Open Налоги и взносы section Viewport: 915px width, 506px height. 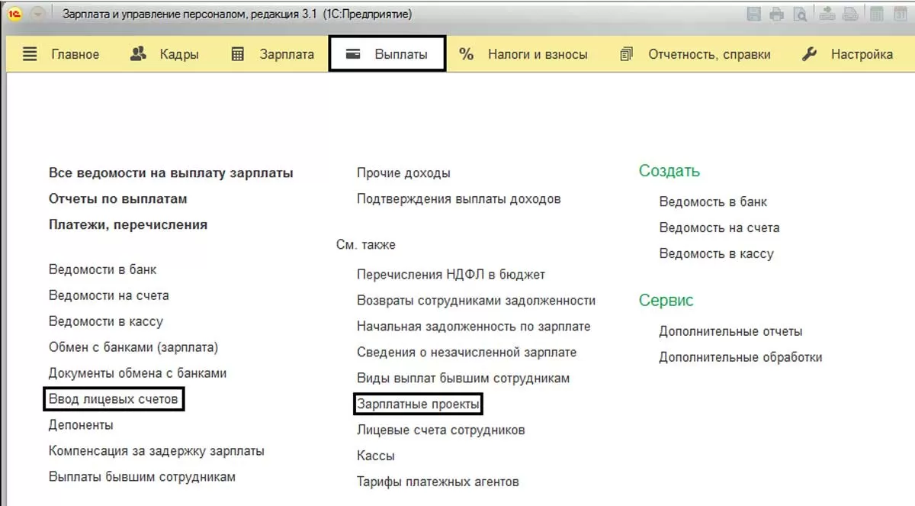pyautogui.click(x=538, y=54)
